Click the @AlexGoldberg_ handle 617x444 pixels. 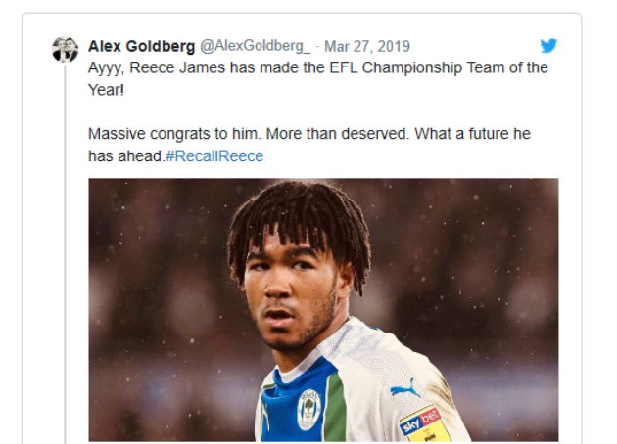[x=256, y=46]
